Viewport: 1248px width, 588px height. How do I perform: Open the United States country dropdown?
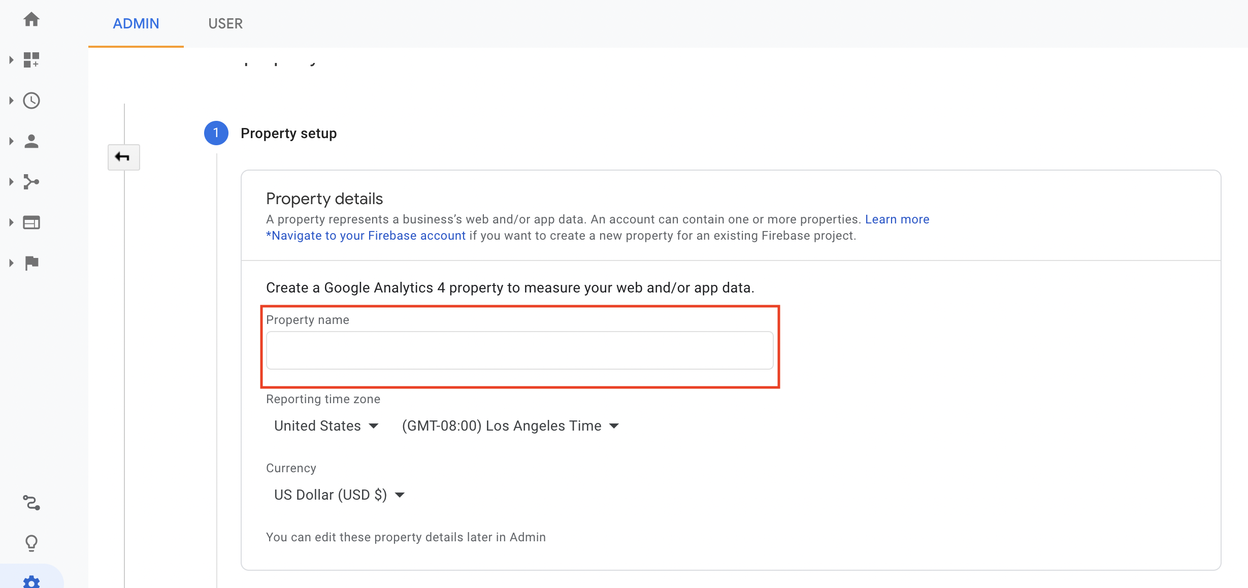tap(326, 426)
